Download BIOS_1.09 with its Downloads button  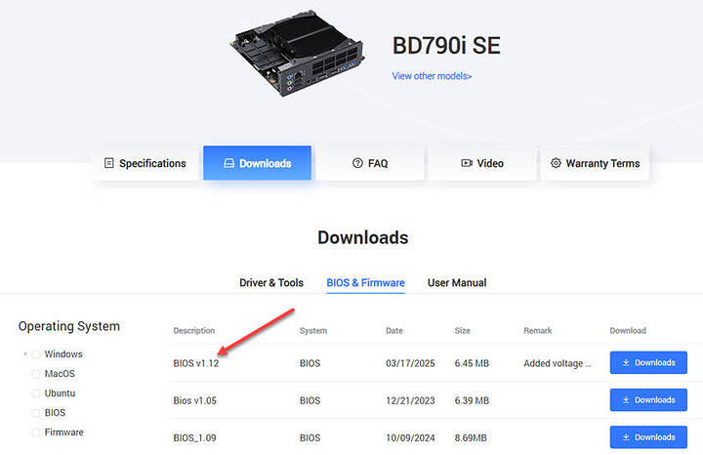[x=648, y=437]
